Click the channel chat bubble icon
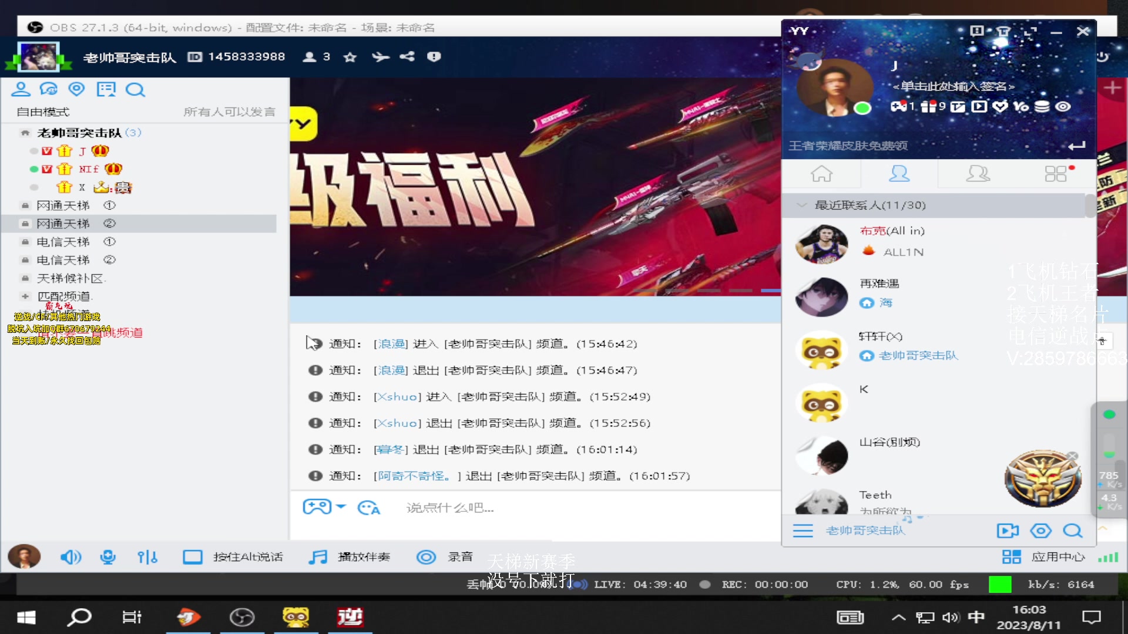 pyautogui.click(x=48, y=89)
